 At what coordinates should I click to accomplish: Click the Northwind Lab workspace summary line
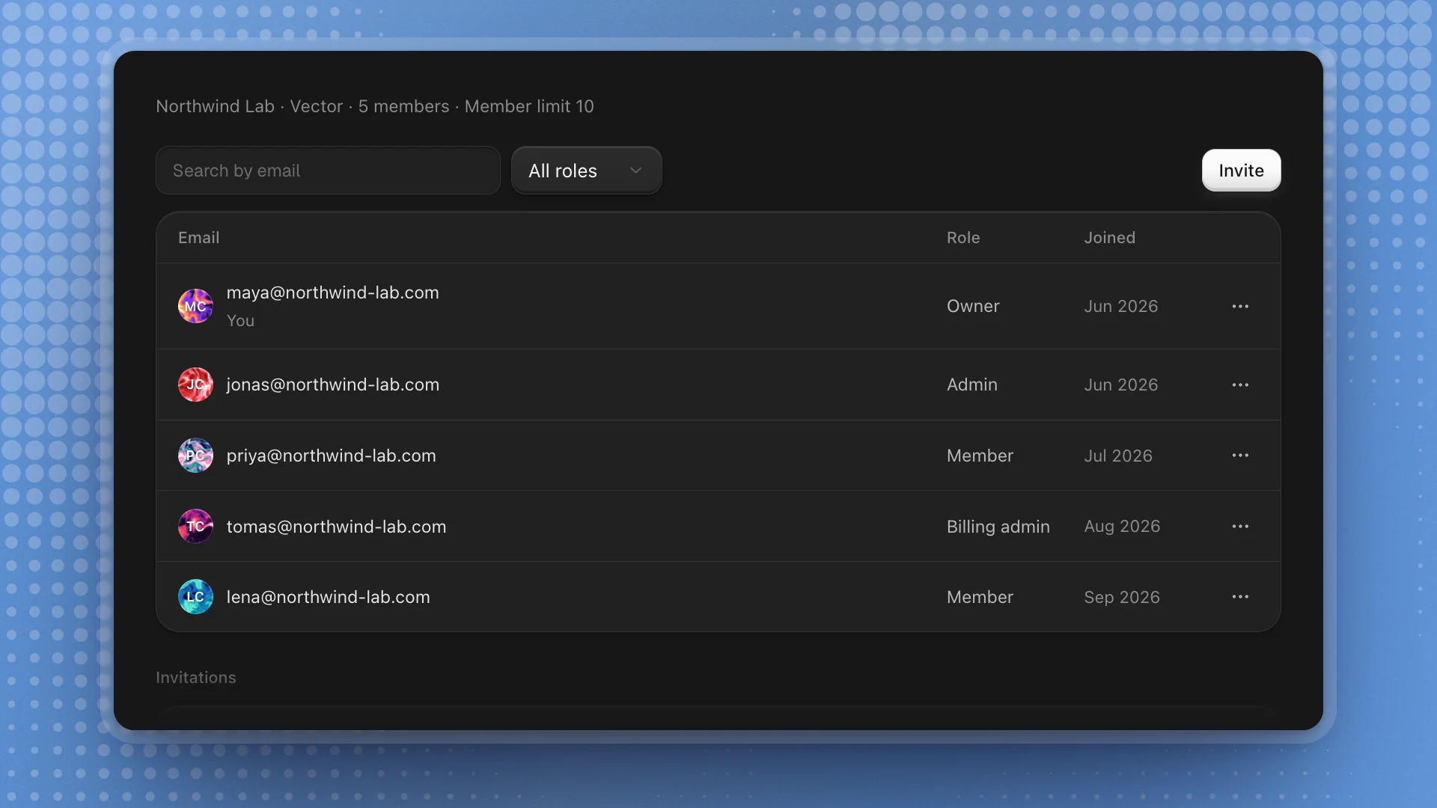374,106
